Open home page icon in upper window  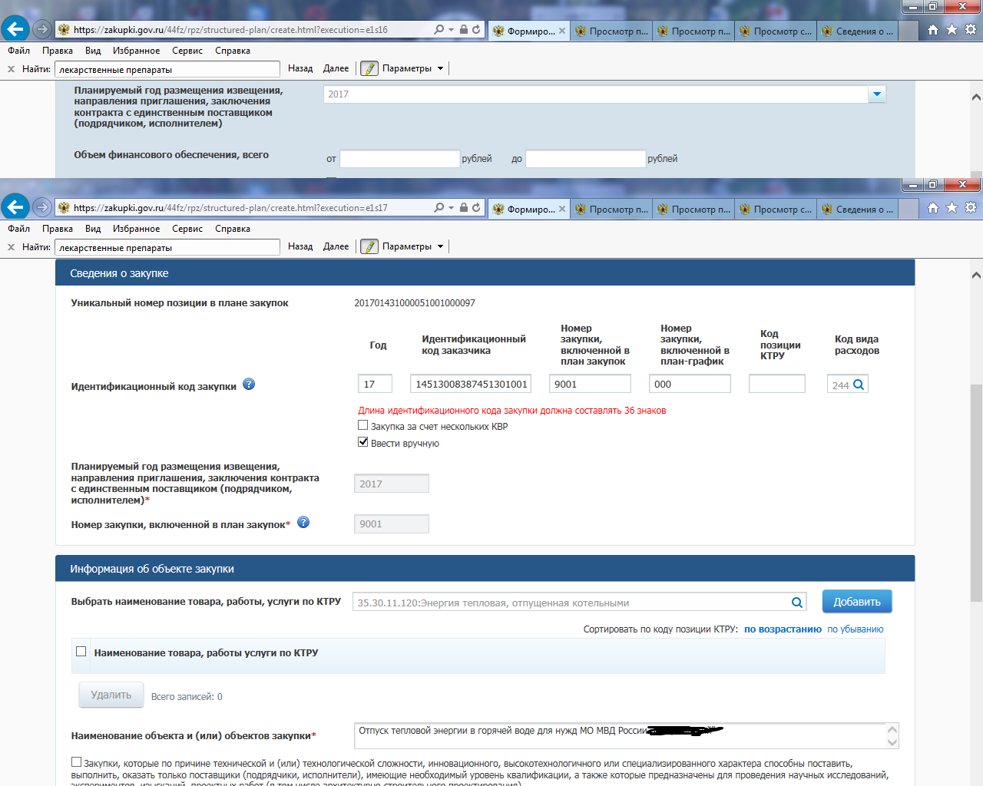point(933,29)
